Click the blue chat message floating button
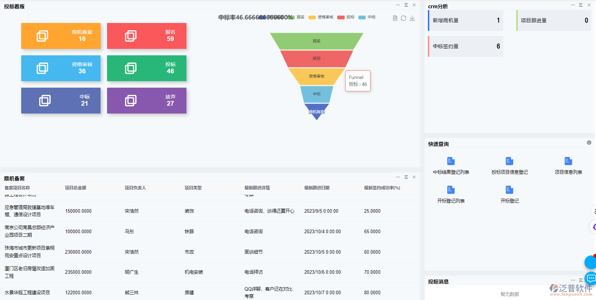The image size is (596, 300). 591,278
